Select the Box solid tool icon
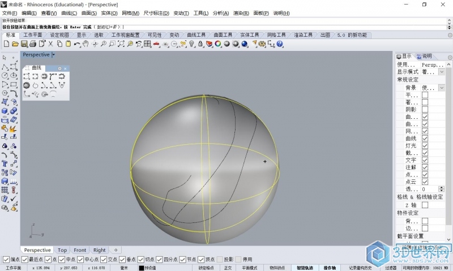 click(x=5, y=111)
